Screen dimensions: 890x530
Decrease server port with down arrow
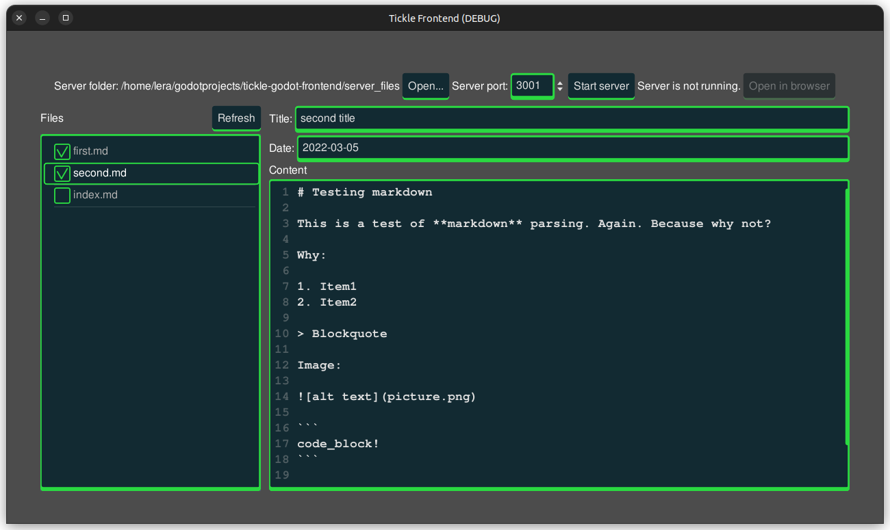click(x=560, y=90)
